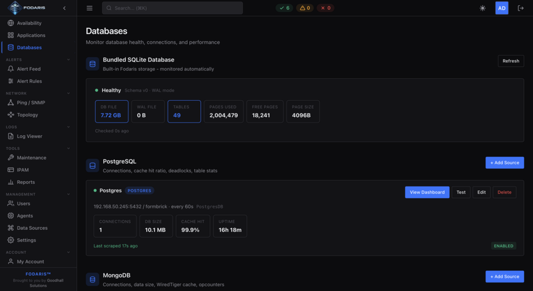Collapse the TOOLS sidebar section

[x=68, y=149]
